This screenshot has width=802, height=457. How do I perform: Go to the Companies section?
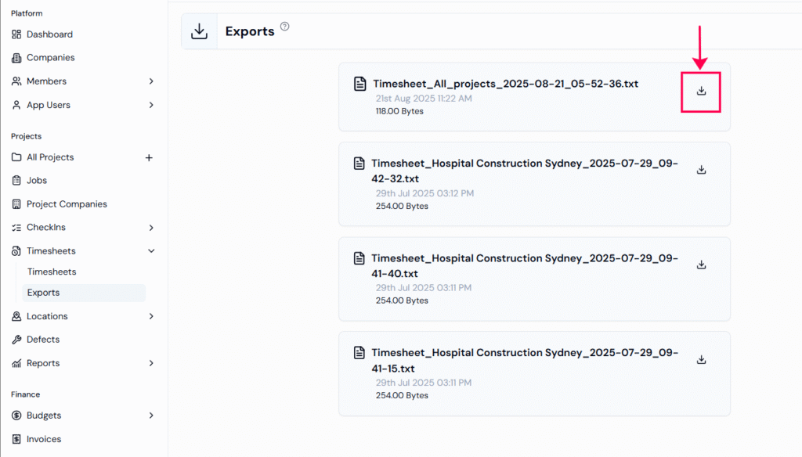tap(50, 58)
